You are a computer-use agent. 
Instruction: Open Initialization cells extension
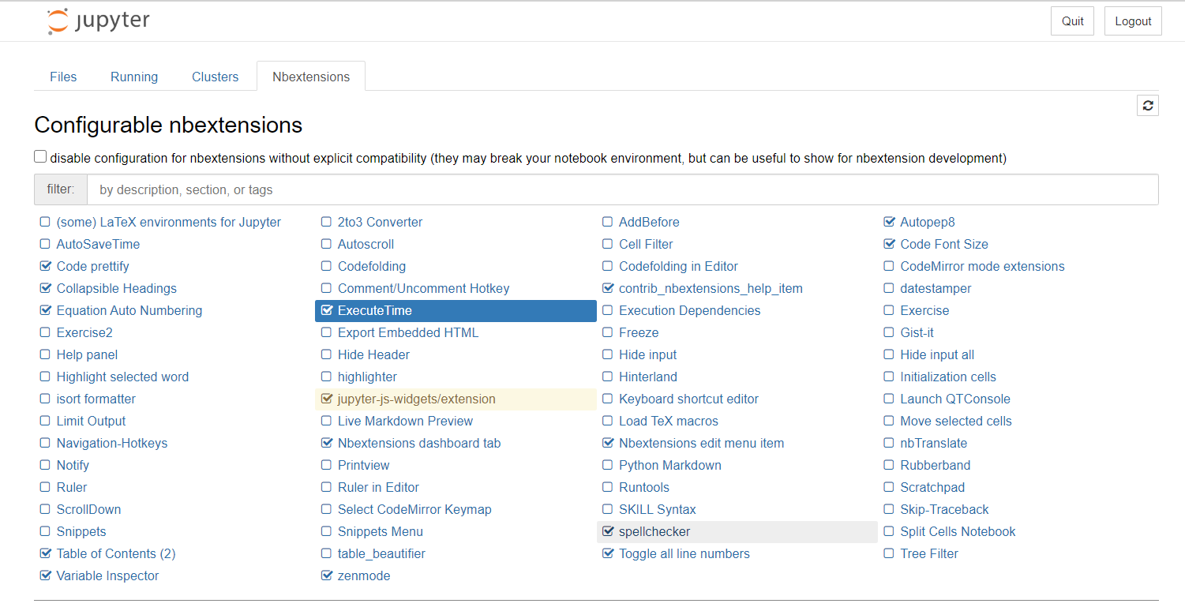[948, 377]
